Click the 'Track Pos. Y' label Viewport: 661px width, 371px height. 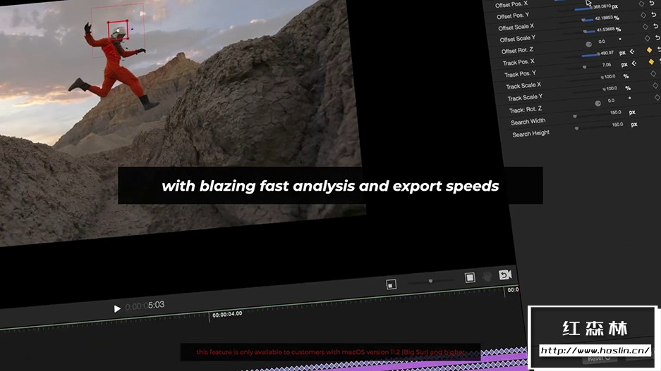(x=520, y=74)
